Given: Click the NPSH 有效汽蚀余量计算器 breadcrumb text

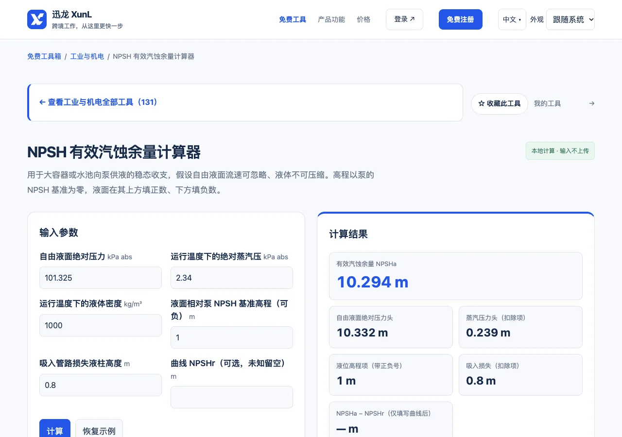Looking at the screenshot, I should click(x=154, y=56).
